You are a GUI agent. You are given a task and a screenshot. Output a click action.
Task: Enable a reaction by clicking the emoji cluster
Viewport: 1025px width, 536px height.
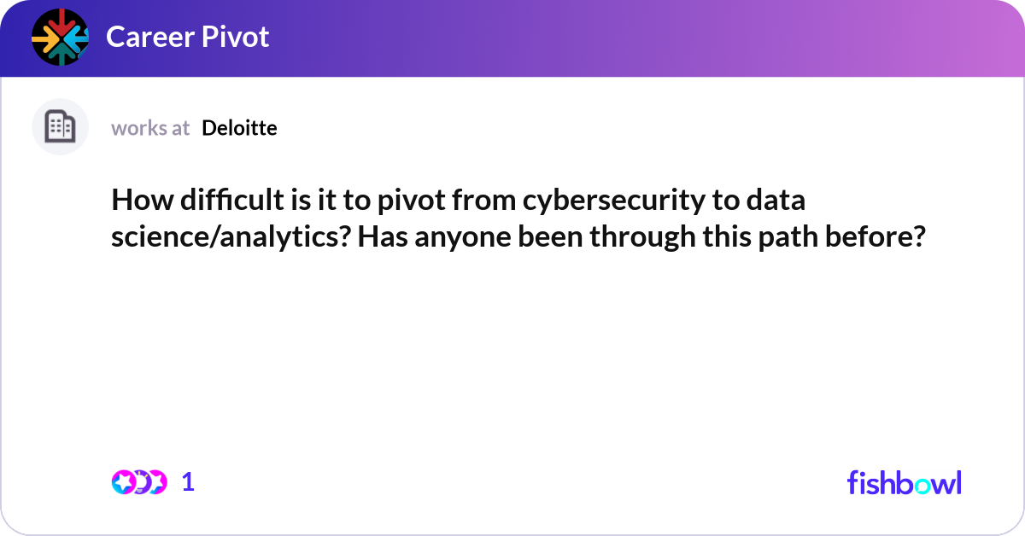point(141,482)
